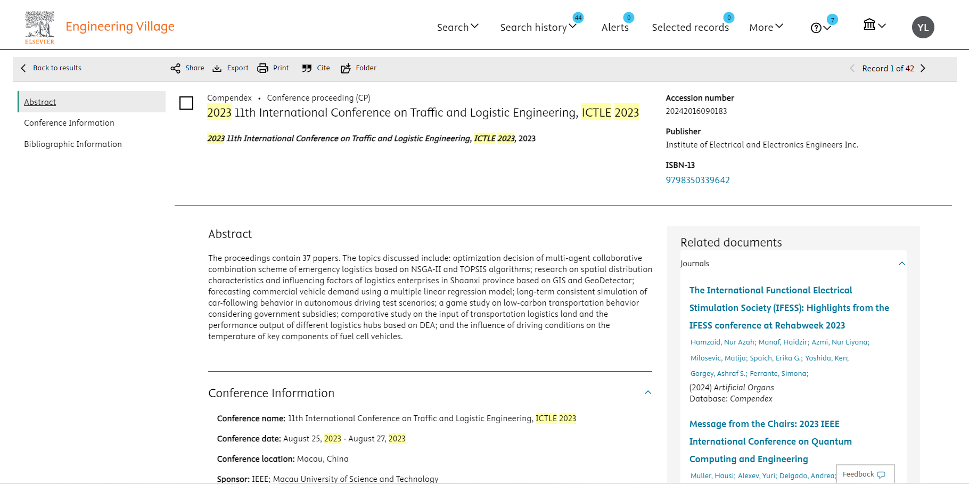
Task: Click author Alexev, Yuri
Action: (x=757, y=476)
